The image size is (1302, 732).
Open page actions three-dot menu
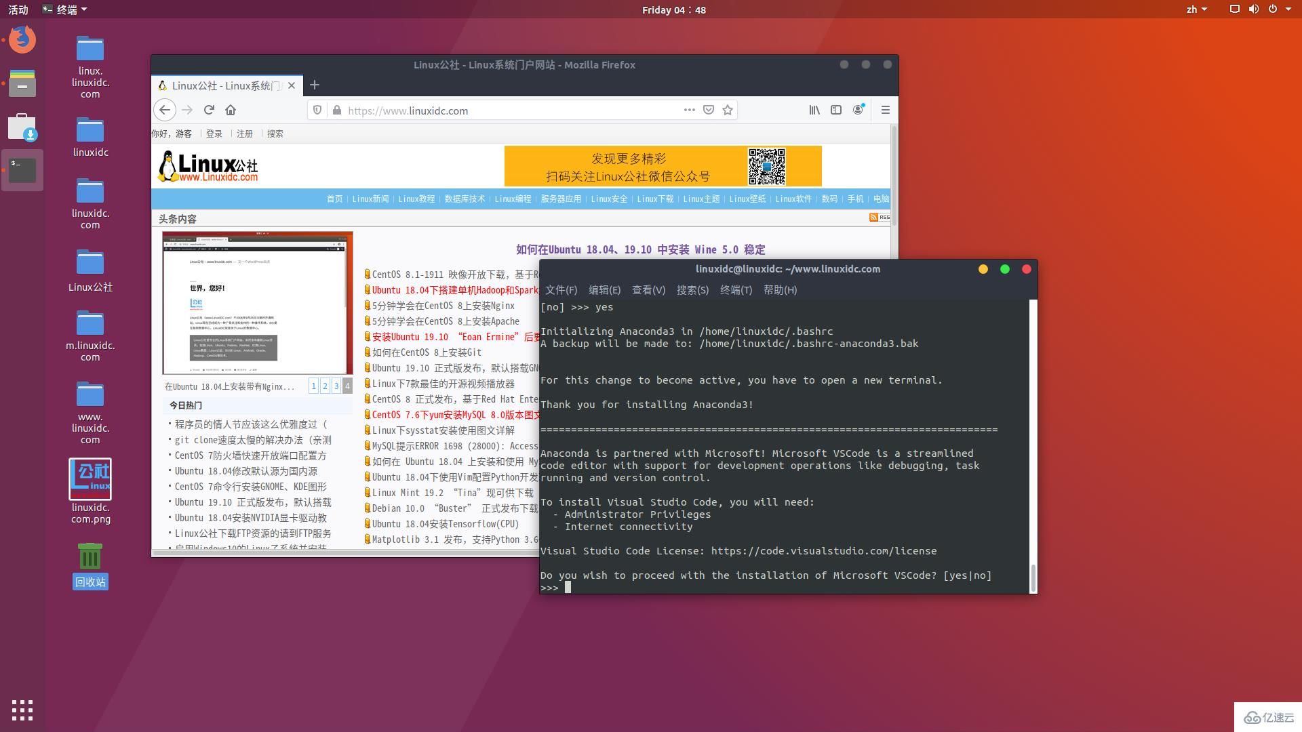pyautogui.click(x=690, y=110)
